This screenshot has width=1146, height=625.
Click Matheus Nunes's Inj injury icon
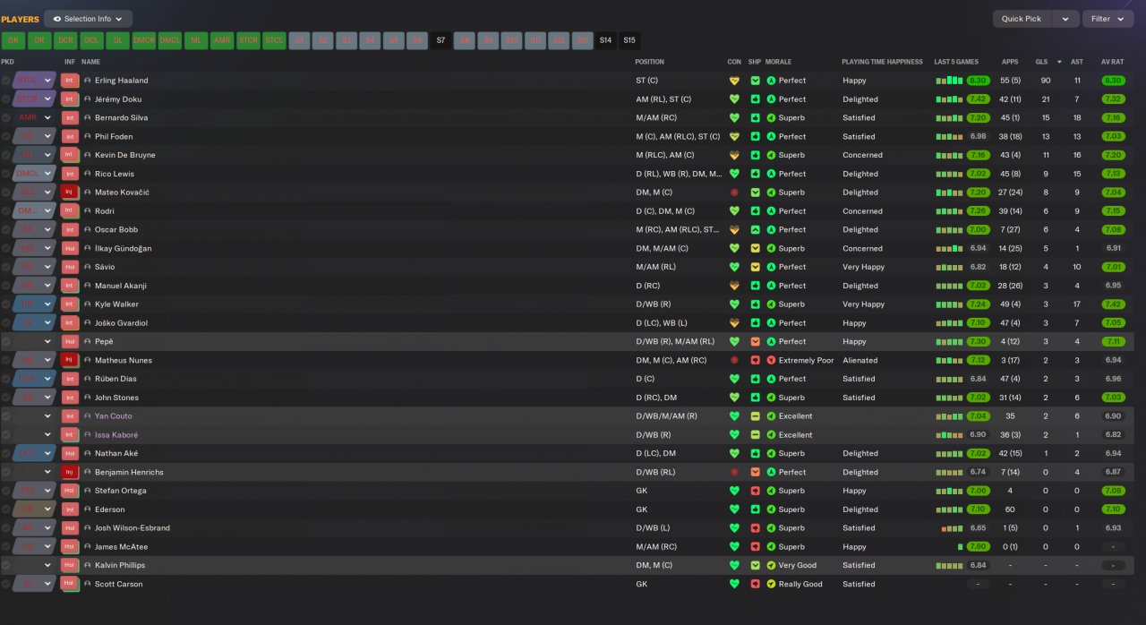coord(69,360)
